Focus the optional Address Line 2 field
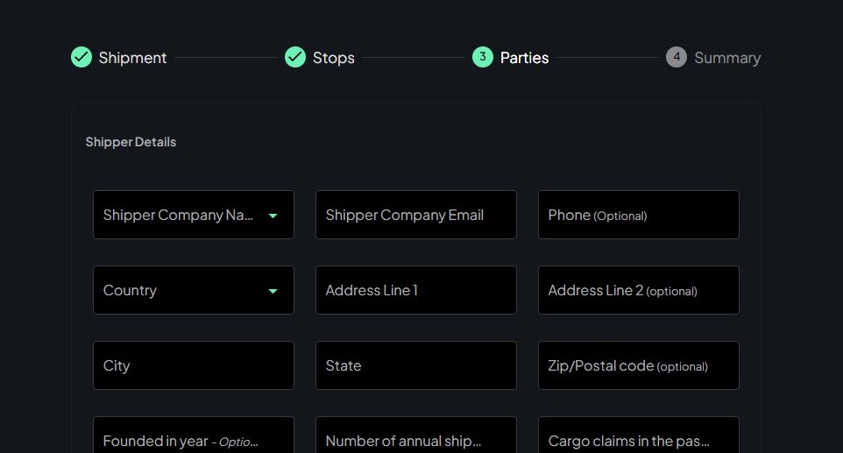 click(639, 290)
